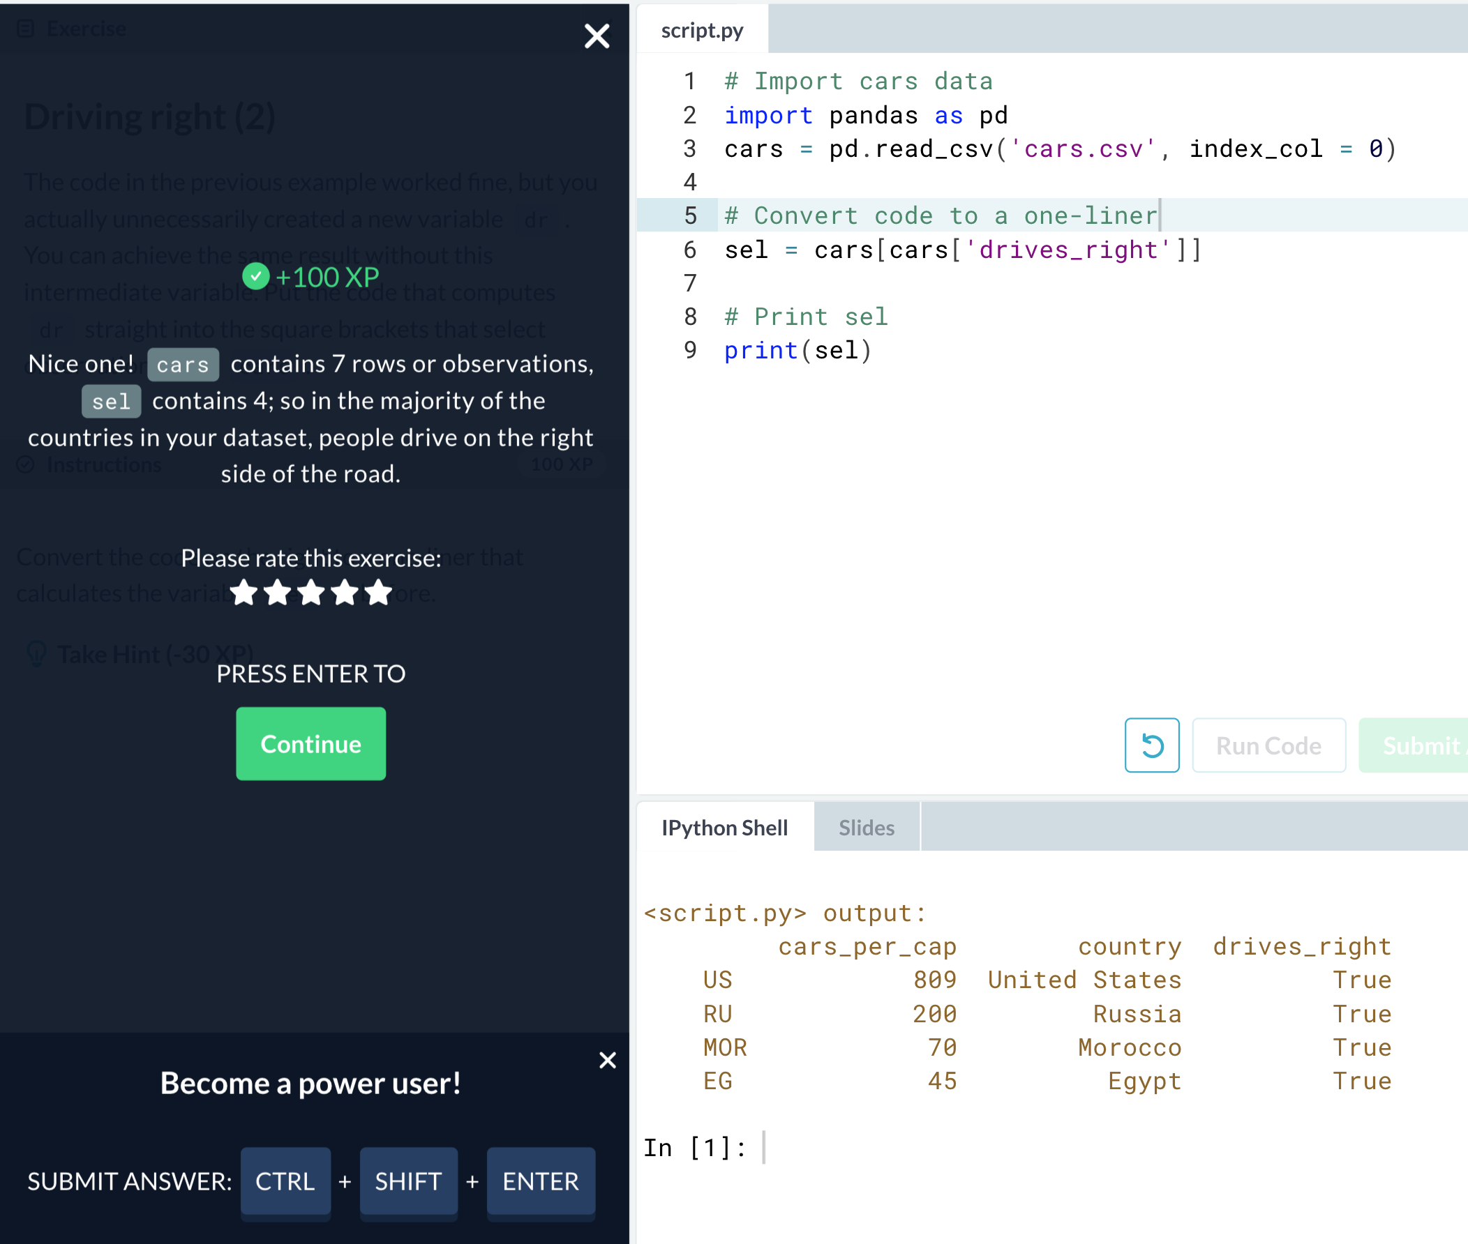Give the exercise five stars
Image resolution: width=1468 pixels, height=1244 pixels.
point(379,593)
